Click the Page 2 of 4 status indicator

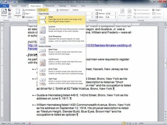(x=6, y=123)
